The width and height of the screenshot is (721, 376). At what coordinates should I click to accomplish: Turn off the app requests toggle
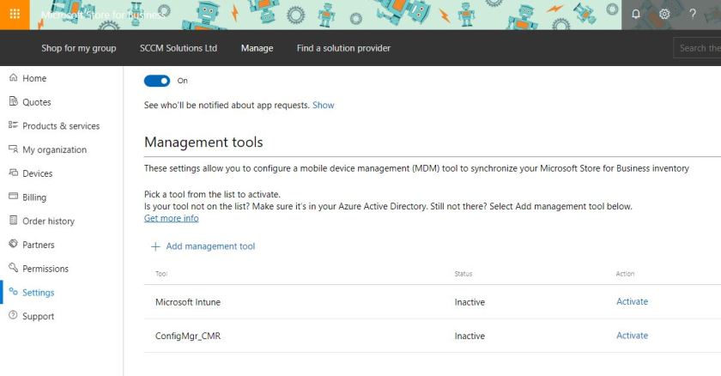click(x=157, y=81)
